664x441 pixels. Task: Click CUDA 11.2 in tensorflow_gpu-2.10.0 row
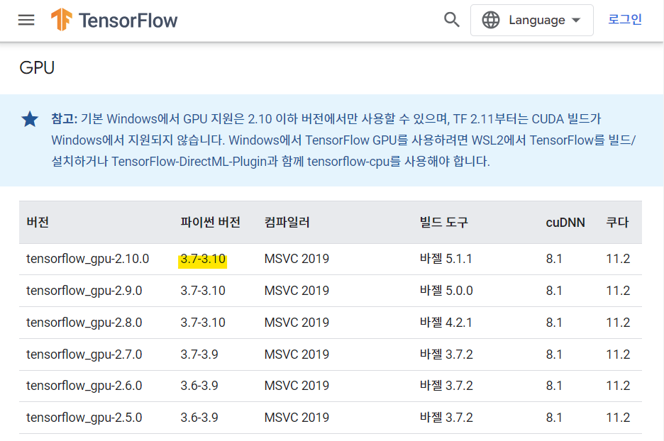tap(618, 259)
